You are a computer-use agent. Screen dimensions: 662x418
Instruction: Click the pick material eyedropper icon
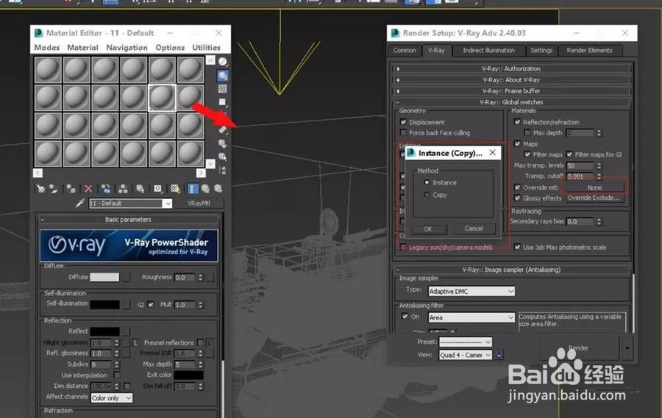79,203
